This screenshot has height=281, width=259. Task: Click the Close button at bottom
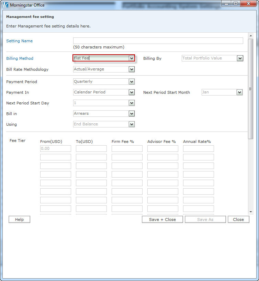tap(238, 220)
